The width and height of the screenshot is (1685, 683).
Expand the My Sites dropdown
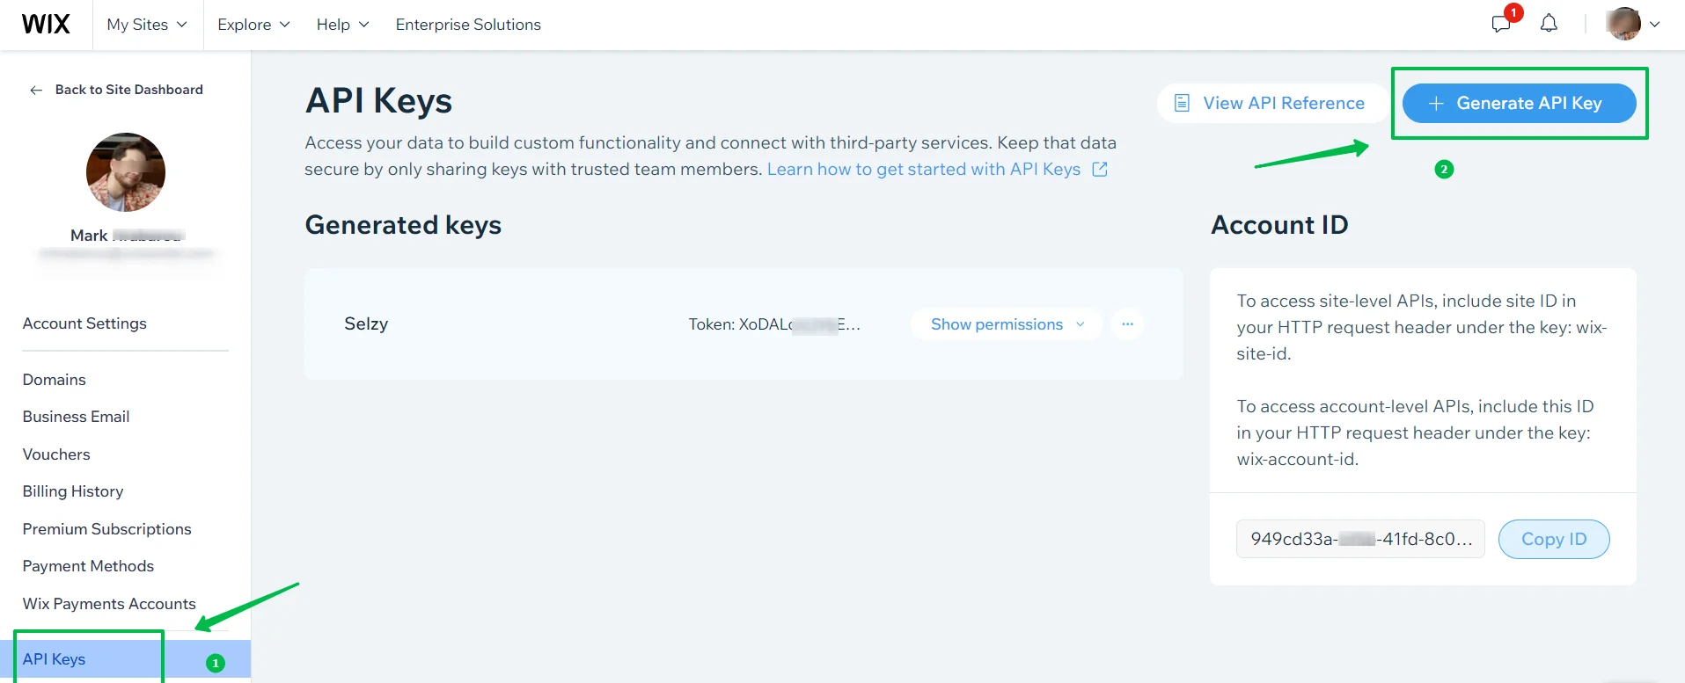(x=145, y=25)
